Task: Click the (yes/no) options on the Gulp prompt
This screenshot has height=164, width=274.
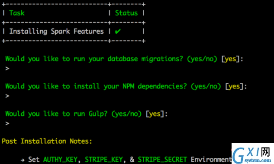Action: click(x=126, y=114)
